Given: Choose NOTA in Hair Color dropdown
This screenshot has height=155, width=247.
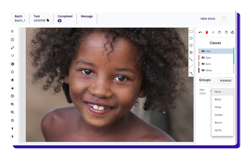Looking at the screenshot, I should click(x=222, y=130).
